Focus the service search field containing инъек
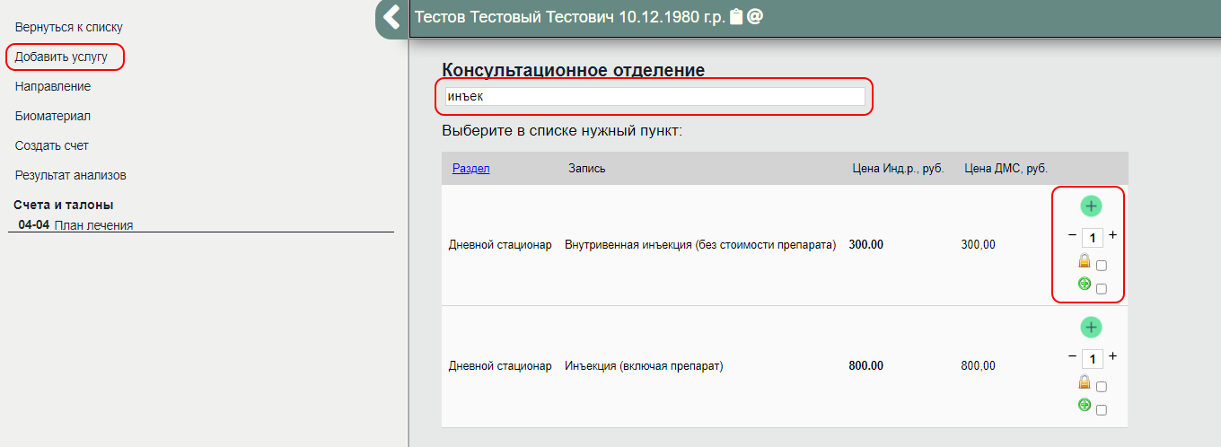Viewport: 1221px width, 447px height. coord(653,96)
